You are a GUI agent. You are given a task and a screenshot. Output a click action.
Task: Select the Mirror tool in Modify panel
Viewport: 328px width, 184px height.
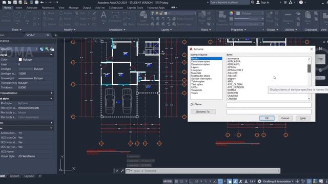65,19
